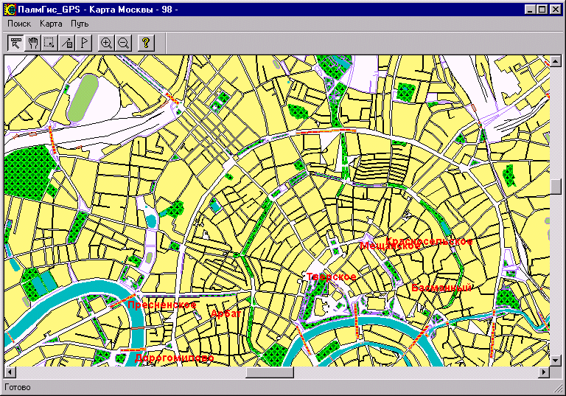Image resolution: width=566 pixels, height=396 pixels.
Task: Close the ПалмГис_GPS window
Action: [556, 10]
